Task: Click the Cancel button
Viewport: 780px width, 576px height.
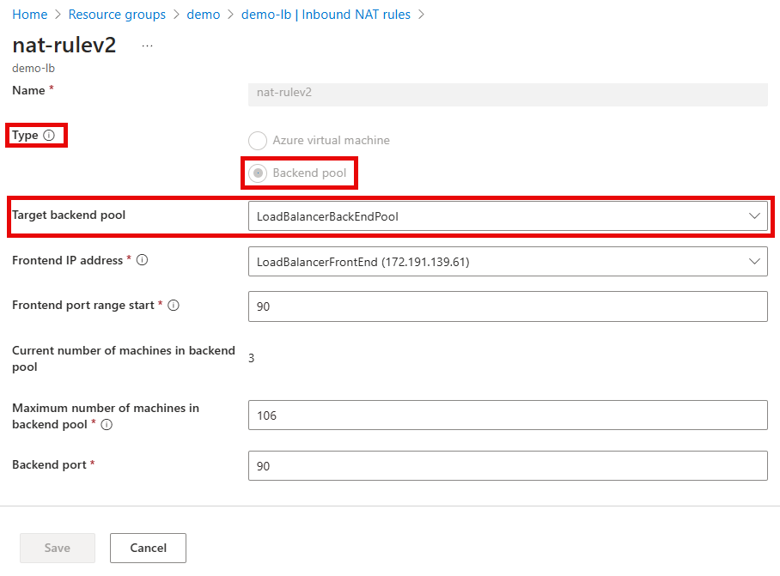Action: [x=147, y=548]
